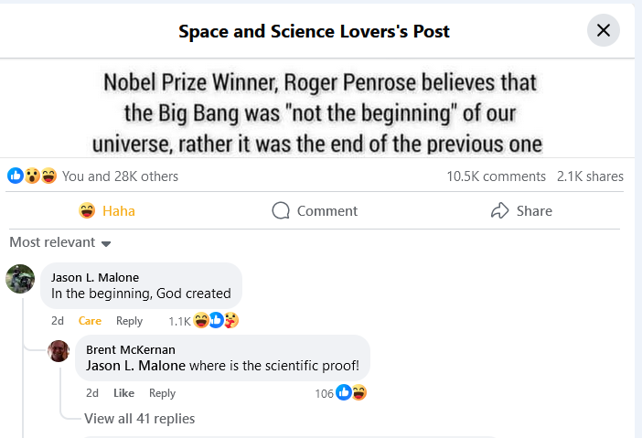
Task: Open the post reaction emojis summary
Action: click(x=32, y=176)
